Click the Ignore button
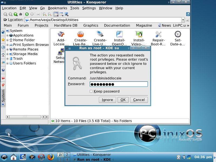Screen dimensions: 216x162 (107, 100)
